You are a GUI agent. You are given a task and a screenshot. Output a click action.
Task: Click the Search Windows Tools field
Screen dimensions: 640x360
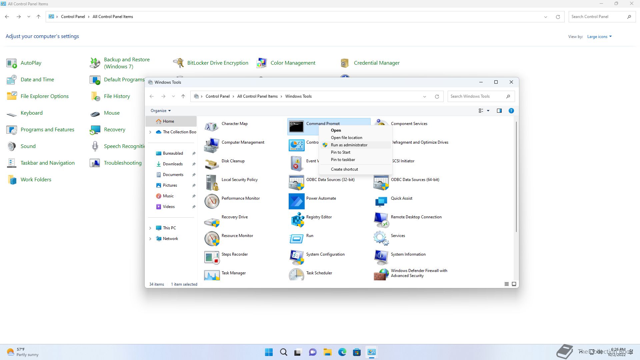[477, 96]
